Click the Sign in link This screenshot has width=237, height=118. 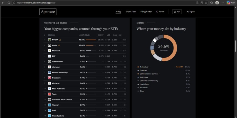click(x=191, y=12)
